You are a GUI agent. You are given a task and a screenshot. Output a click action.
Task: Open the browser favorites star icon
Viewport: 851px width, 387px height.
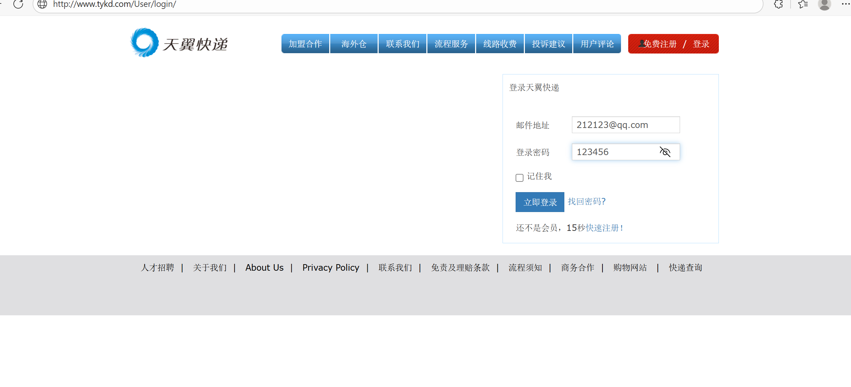[803, 4]
